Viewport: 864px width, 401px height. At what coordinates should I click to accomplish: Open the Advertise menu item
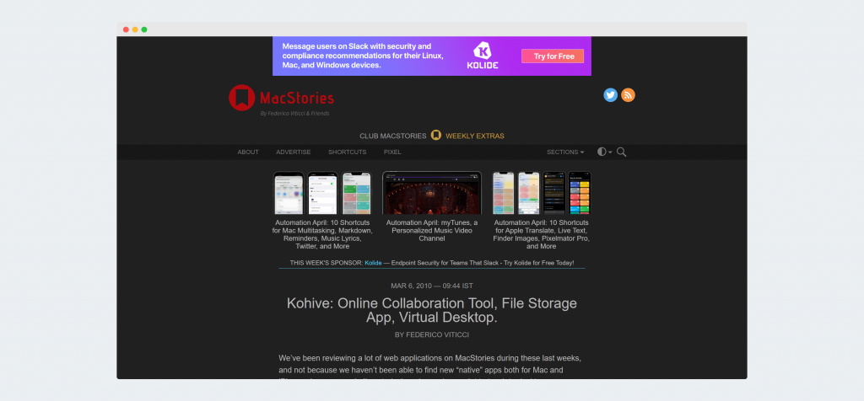click(x=293, y=152)
